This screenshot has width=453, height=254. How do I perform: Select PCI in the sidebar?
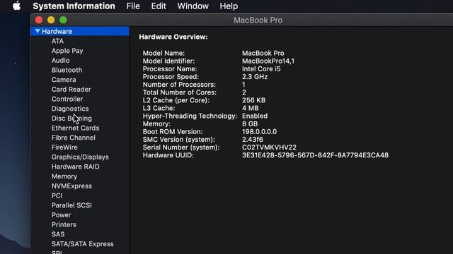(x=57, y=196)
